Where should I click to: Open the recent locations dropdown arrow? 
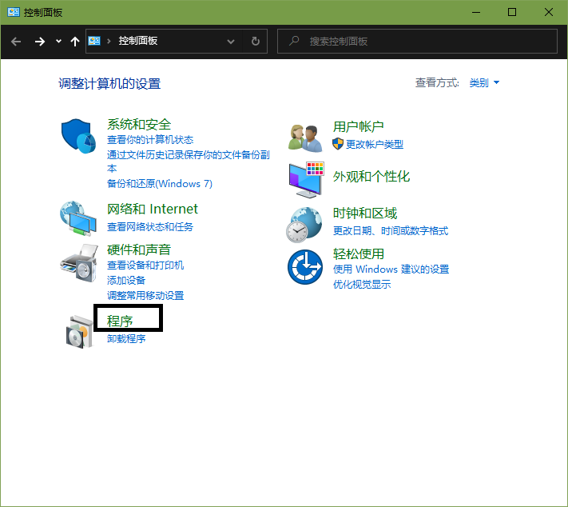click(x=58, y=42)
